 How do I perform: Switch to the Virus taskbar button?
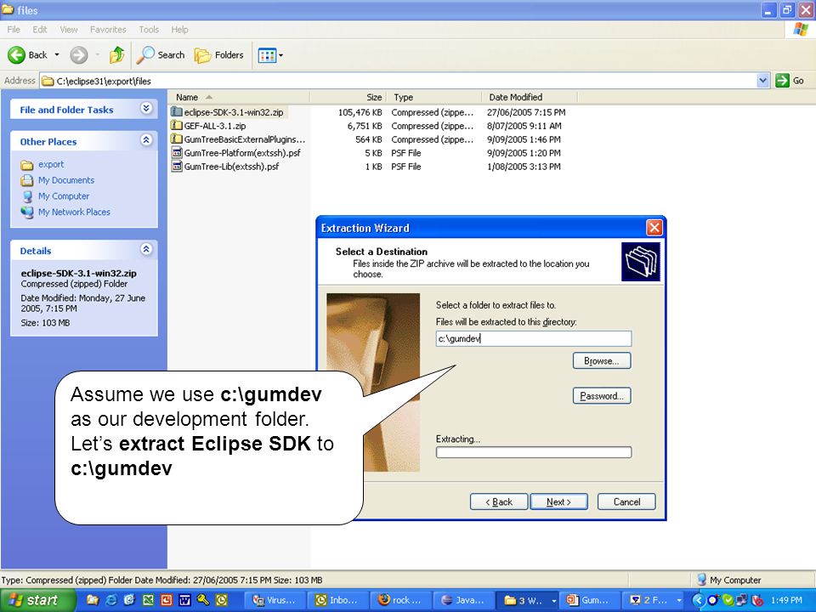[x=274, y=600]
